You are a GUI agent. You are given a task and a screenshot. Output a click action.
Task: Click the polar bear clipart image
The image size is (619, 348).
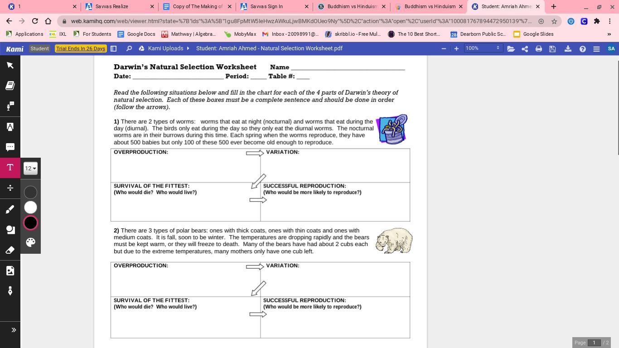pyautogui.click(x=394, y=241)
